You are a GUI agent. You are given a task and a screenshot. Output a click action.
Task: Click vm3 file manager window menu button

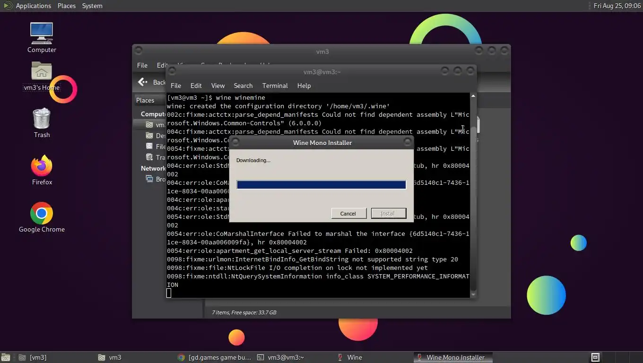coord(138,50)
